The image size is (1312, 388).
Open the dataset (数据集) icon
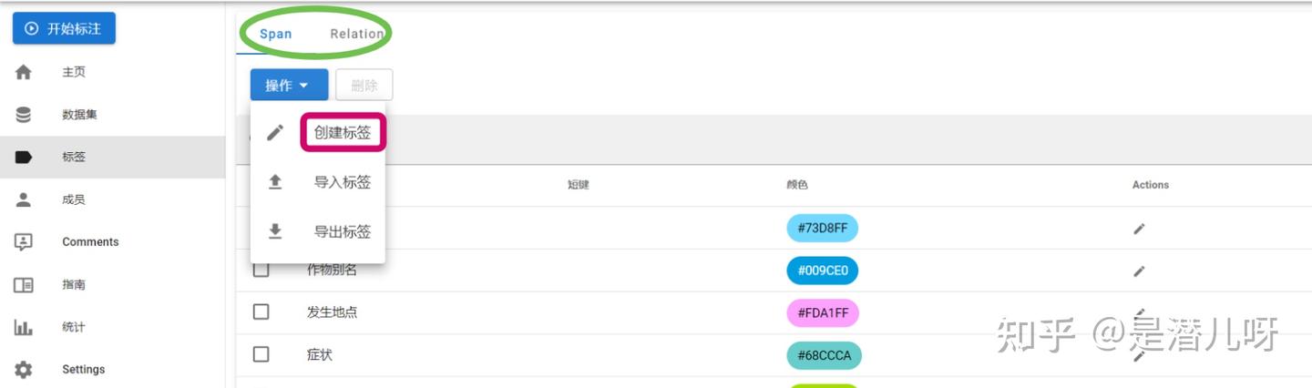coord(24,115)
